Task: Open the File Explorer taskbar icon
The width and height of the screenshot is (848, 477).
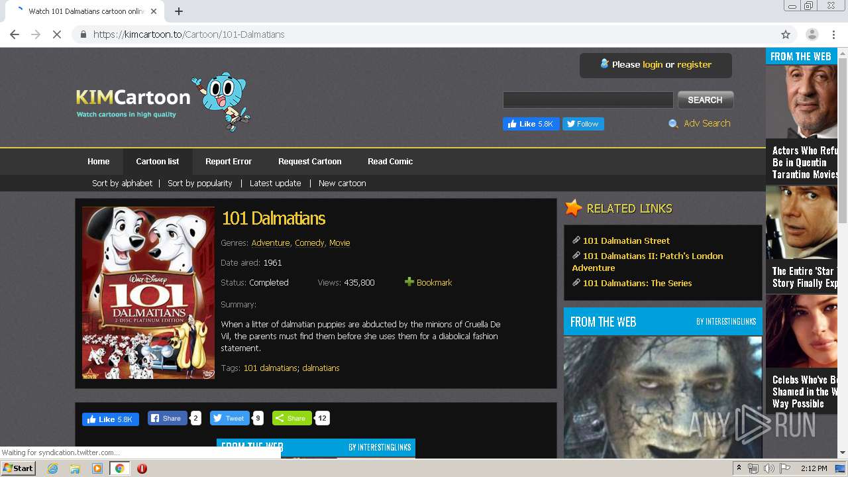Action: coord(75,468)
